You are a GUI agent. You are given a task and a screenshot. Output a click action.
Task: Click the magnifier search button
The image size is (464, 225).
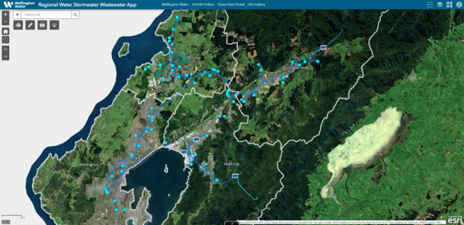[x=75, y=15]
